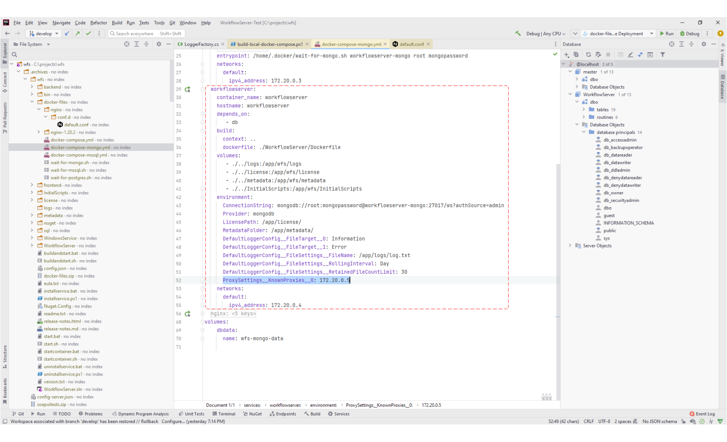Click Collapse All in File System panel
Screen dimensions: 727x442
coord(146,44)
